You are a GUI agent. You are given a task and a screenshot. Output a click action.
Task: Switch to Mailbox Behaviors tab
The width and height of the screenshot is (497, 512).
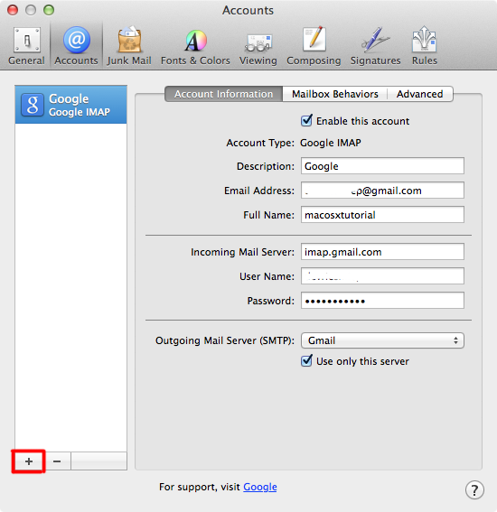pyautogui.click(x=335, y=94)
